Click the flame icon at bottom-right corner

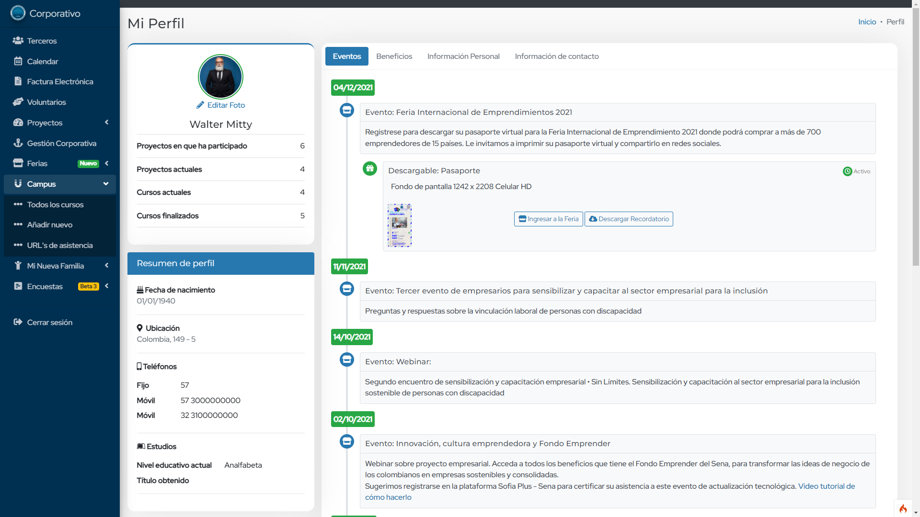pos(903,508)
